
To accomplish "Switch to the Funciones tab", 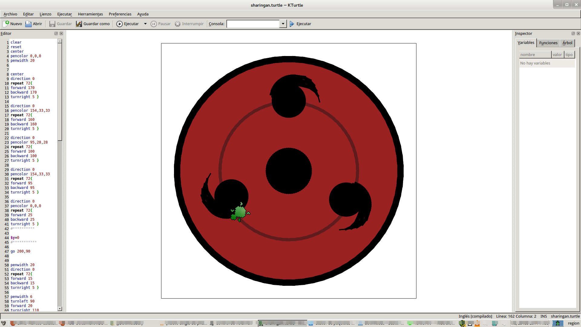I will tap(548, 43).
